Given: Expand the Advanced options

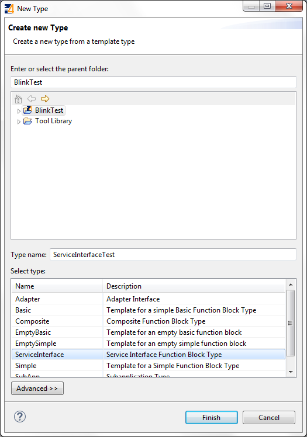Looking at the screenshot, I should (x=37, y=389).
